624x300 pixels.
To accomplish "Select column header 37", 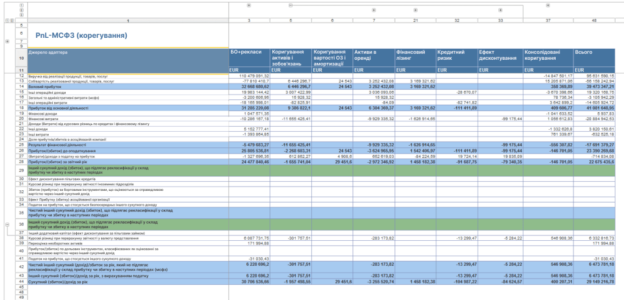I will pyautogui.click(x=548, y=20).
